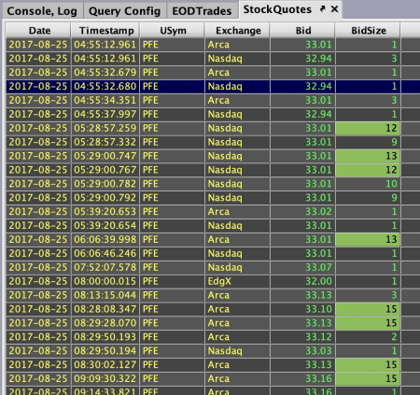Pop out the StockQuotes tab with arrow icon

pyautogui.click(x=323, y=9)
